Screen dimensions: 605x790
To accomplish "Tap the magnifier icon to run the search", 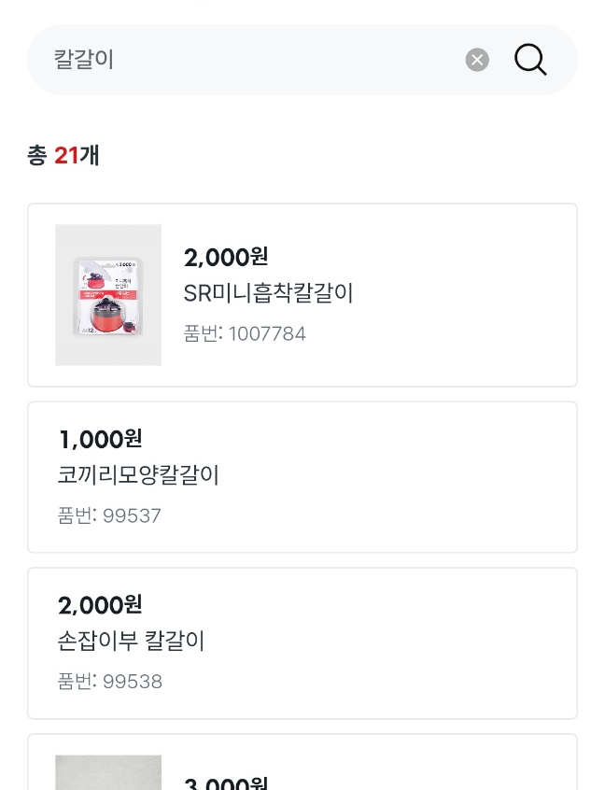I will coord(529,60).
